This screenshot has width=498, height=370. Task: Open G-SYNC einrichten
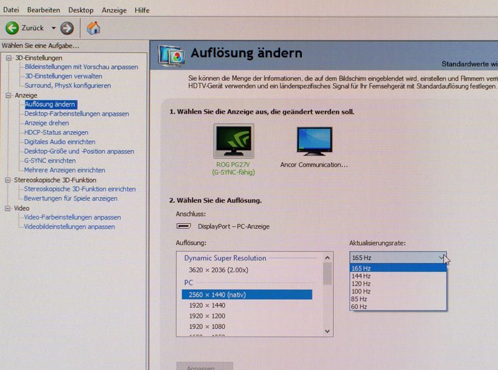[50, 160]
